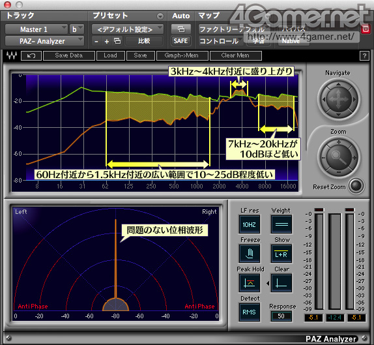The width and height of the screenshot is (374, 345).
Task: Toggle LF res 10HZ button
Action: click(x=250, y=224)
